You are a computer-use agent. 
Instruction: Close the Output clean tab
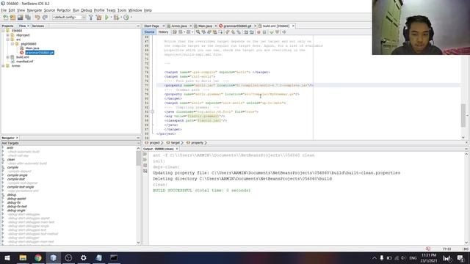177,149
